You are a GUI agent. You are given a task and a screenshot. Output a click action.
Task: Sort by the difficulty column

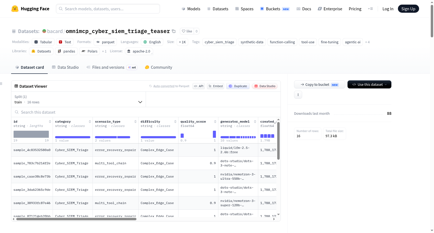pos(175,122)
